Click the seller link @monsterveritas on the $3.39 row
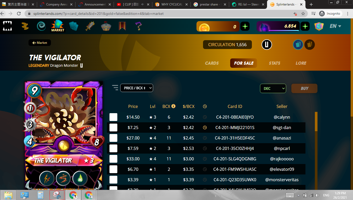Image resolution: width=353 pixels, height=200 pixels. pyautogui.click(x=282, y=180)
